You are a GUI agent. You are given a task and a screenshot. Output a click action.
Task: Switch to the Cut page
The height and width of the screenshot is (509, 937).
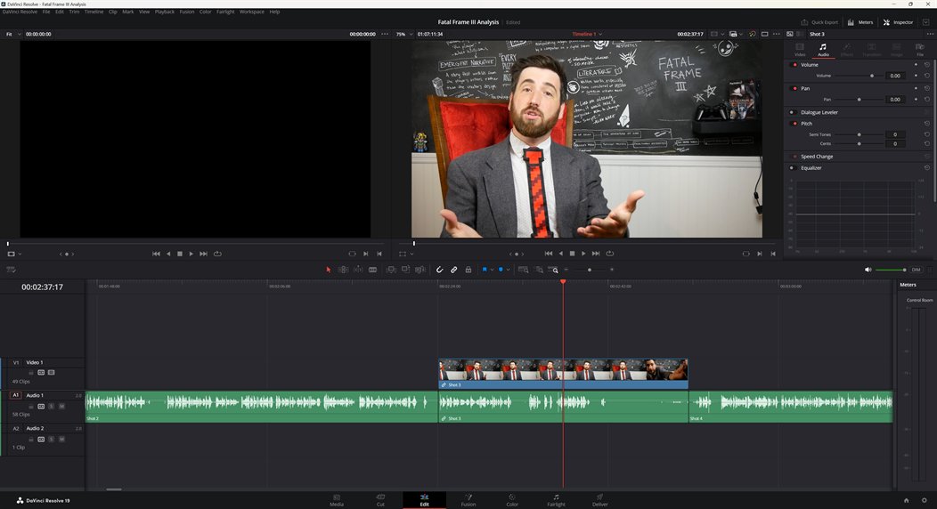pos(380,500)
